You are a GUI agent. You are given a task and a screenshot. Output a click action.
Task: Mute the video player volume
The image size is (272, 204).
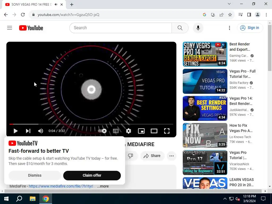[x=41, y=131]
